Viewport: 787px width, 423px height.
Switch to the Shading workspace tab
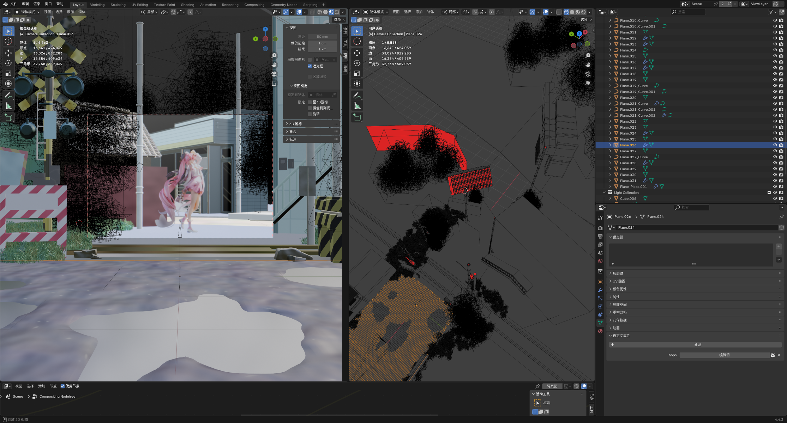click(187, 5)
